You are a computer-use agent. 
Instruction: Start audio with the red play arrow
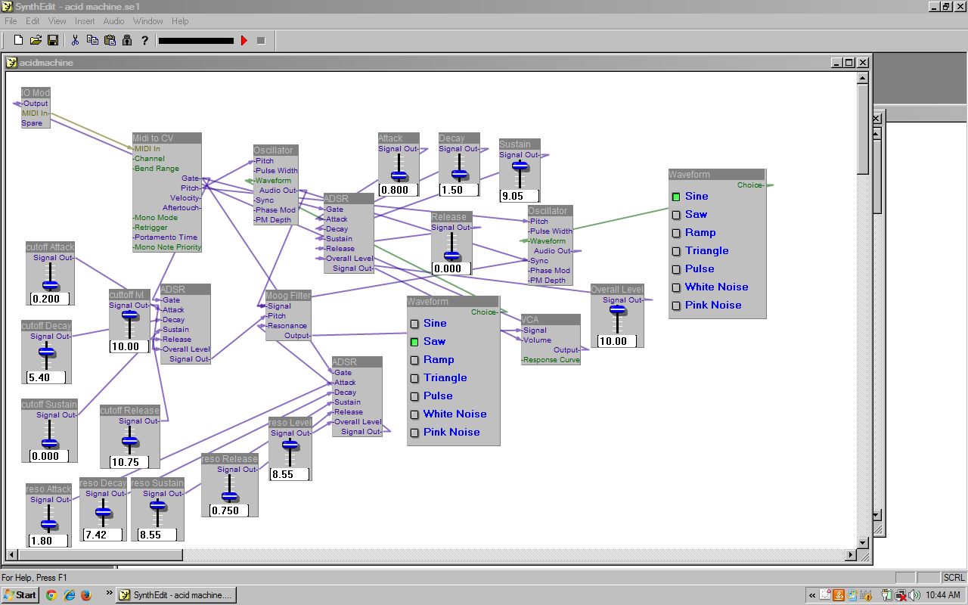(x=244, y=40)
